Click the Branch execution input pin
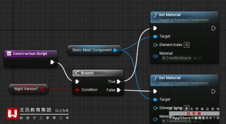This screenshot has width=226, height=124. click(x=77, y=82)
